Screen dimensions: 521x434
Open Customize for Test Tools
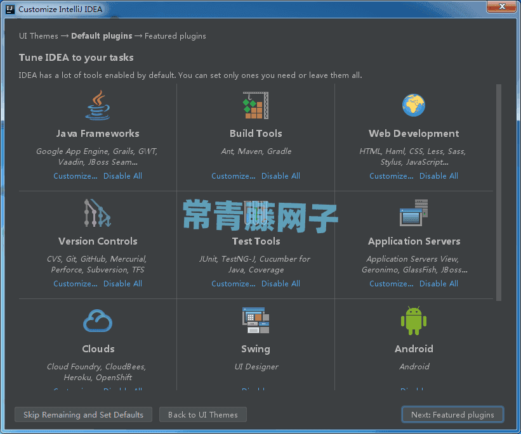234,284
